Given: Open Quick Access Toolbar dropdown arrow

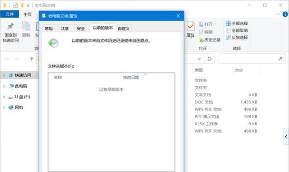Looking at the screenshot, I should [28, 6].
